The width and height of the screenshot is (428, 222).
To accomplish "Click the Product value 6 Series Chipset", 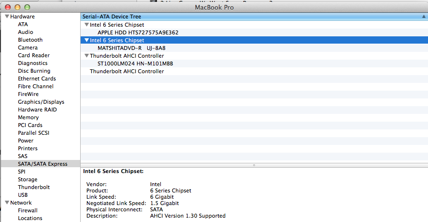I will click(x=171, y=190).
